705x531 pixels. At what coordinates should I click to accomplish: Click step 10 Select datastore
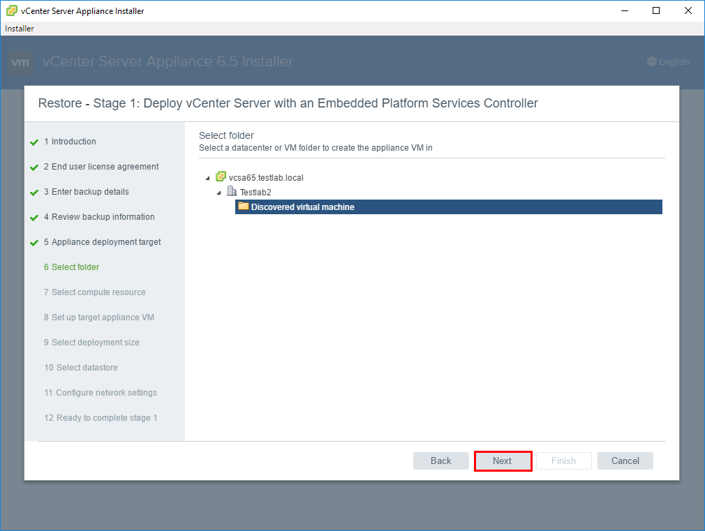81,368
